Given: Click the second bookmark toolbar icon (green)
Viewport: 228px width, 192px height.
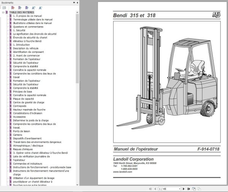Looking at the screenshot, I should point(20,8).
